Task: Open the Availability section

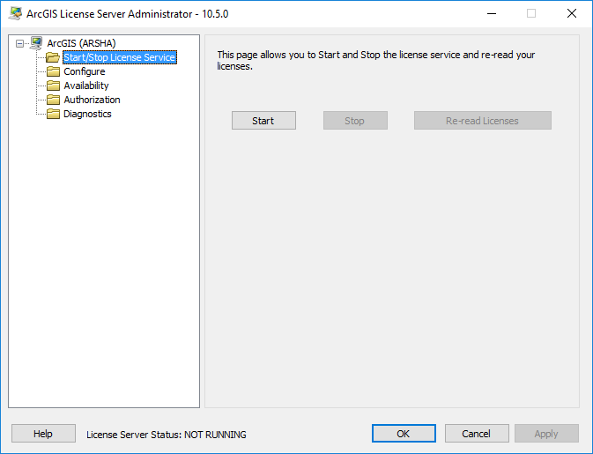Action: pos(86,86)
